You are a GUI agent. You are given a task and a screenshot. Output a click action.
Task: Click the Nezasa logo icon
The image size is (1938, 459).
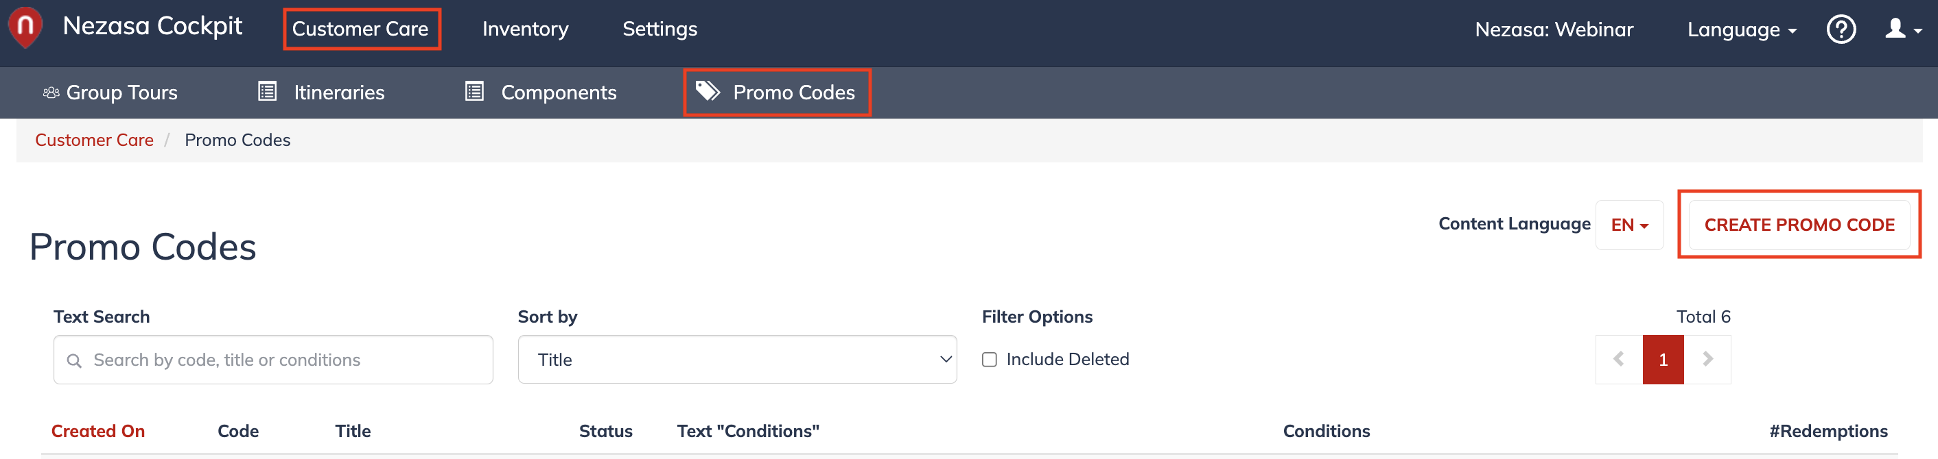click(x=25, y=28)
